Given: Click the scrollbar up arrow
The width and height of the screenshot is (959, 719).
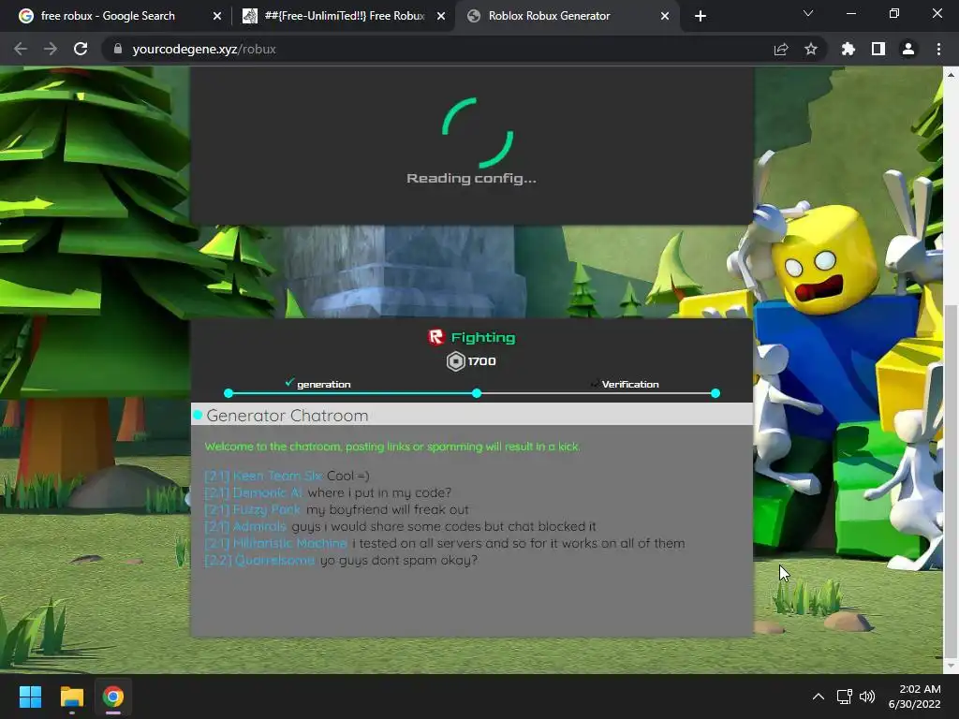Looking at the screenshot, I should point(951,75).
